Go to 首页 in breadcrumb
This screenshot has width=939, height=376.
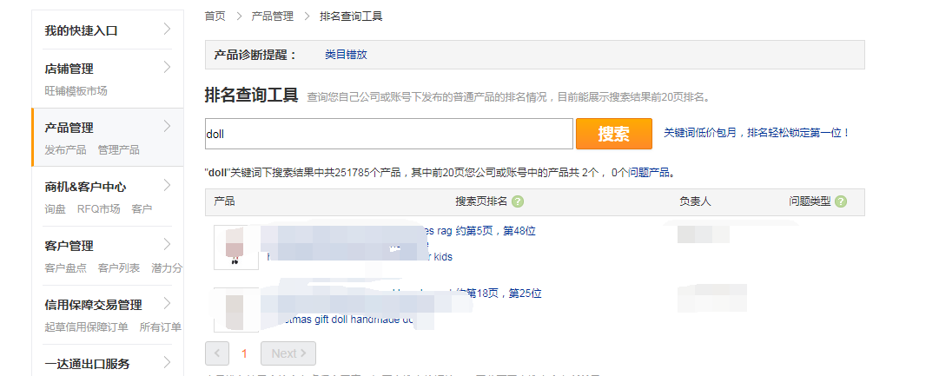(x=215, y=16)
